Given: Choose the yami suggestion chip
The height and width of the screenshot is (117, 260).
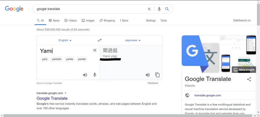Looking at the screenshot, I should coord(44,59).
